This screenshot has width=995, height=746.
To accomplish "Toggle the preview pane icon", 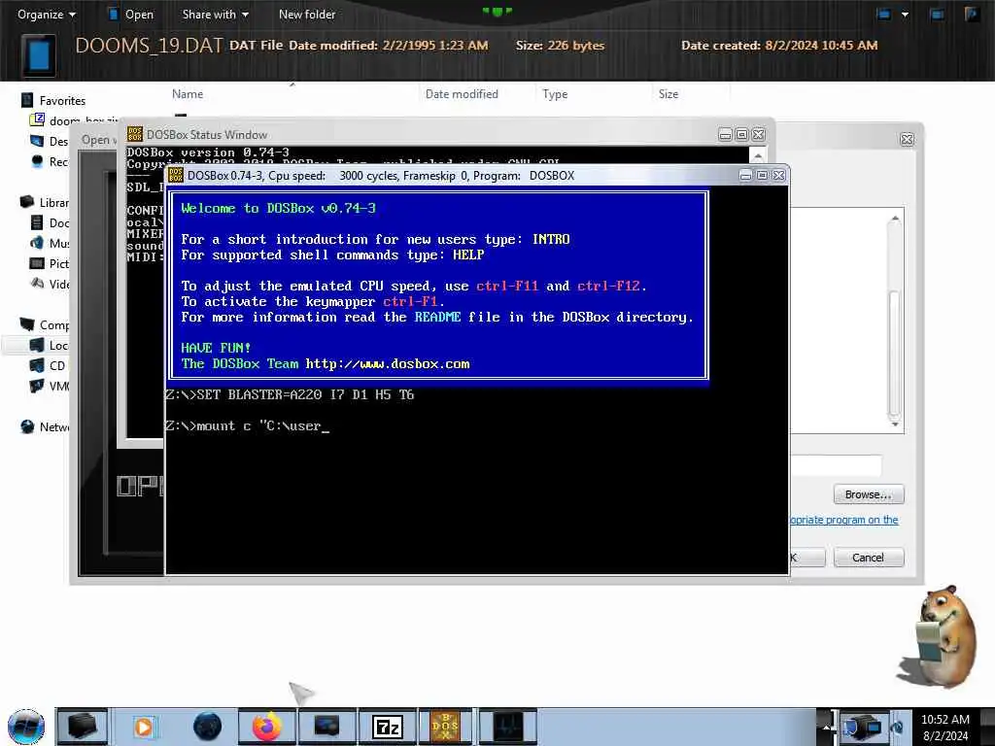I will pyautogui.click(x=937, y=14).
